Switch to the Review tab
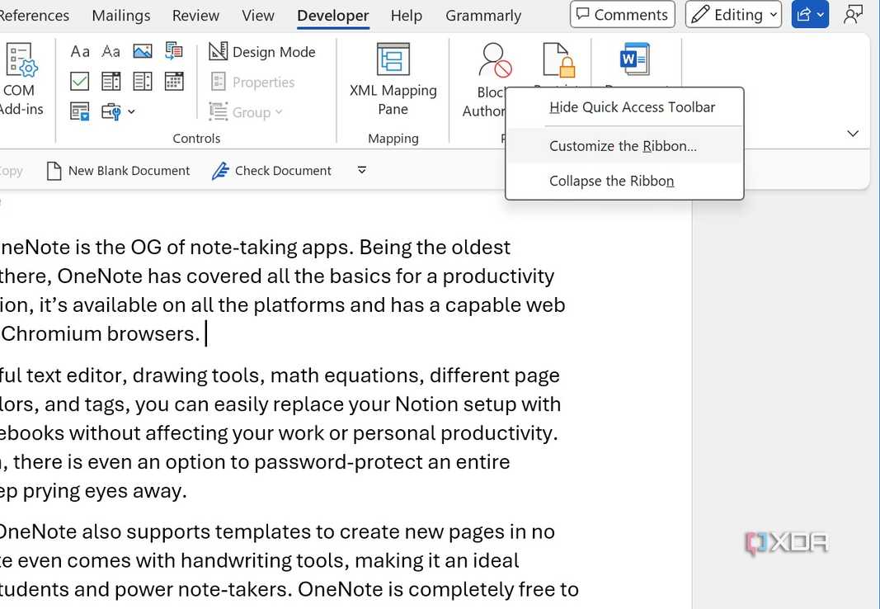 [195, 15]
